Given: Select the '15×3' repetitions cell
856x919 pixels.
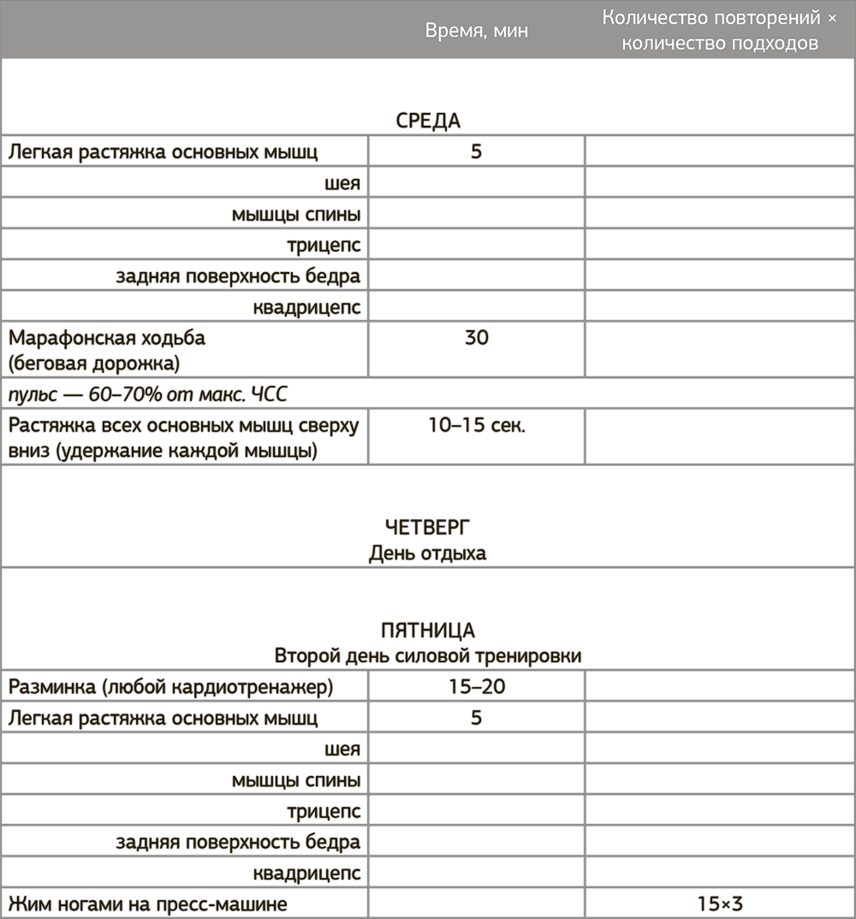Looking at the screenshot, I should 719,904.
